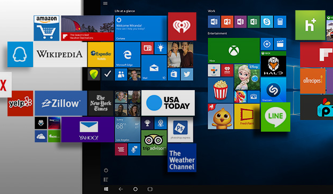Viewport: 333px width, 194px height.
Task: Open the LINE messenger tile
Action: point(275,117)
